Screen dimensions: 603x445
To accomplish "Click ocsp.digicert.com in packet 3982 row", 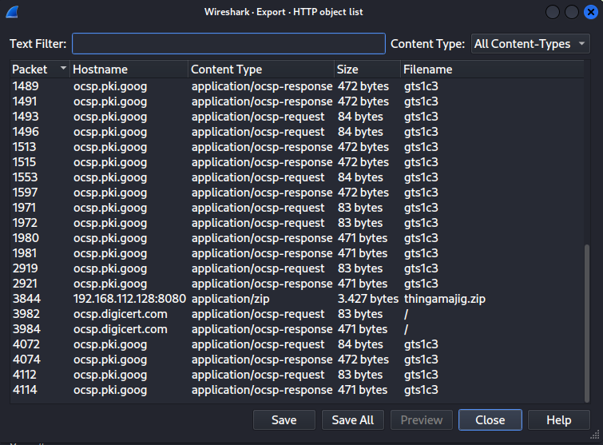I will [121, 314].
